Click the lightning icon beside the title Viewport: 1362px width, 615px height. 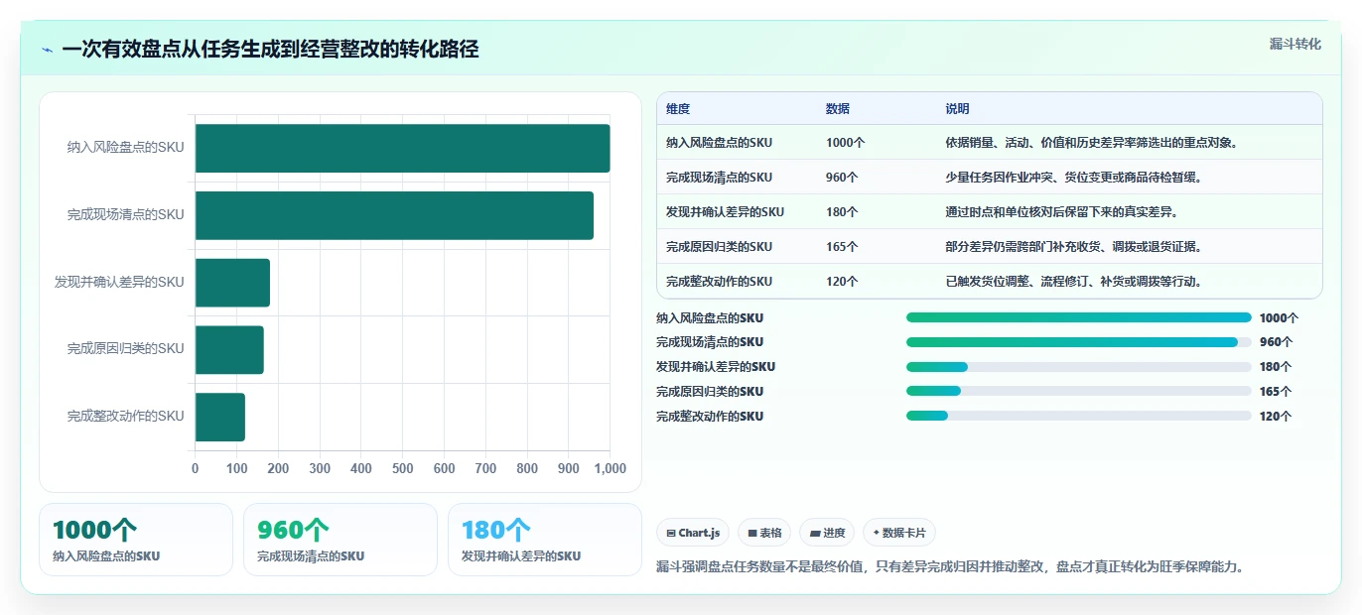48,50
